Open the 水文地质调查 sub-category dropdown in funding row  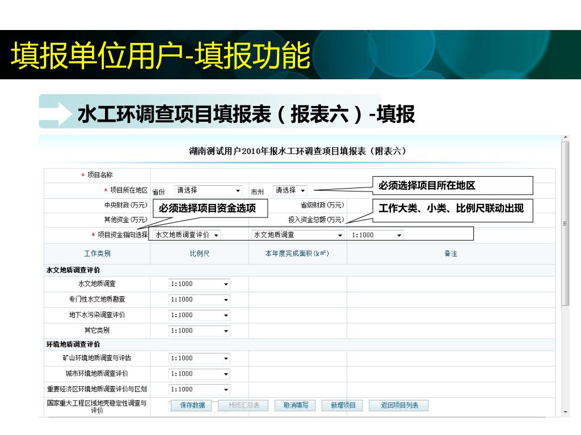click(297, 235)
